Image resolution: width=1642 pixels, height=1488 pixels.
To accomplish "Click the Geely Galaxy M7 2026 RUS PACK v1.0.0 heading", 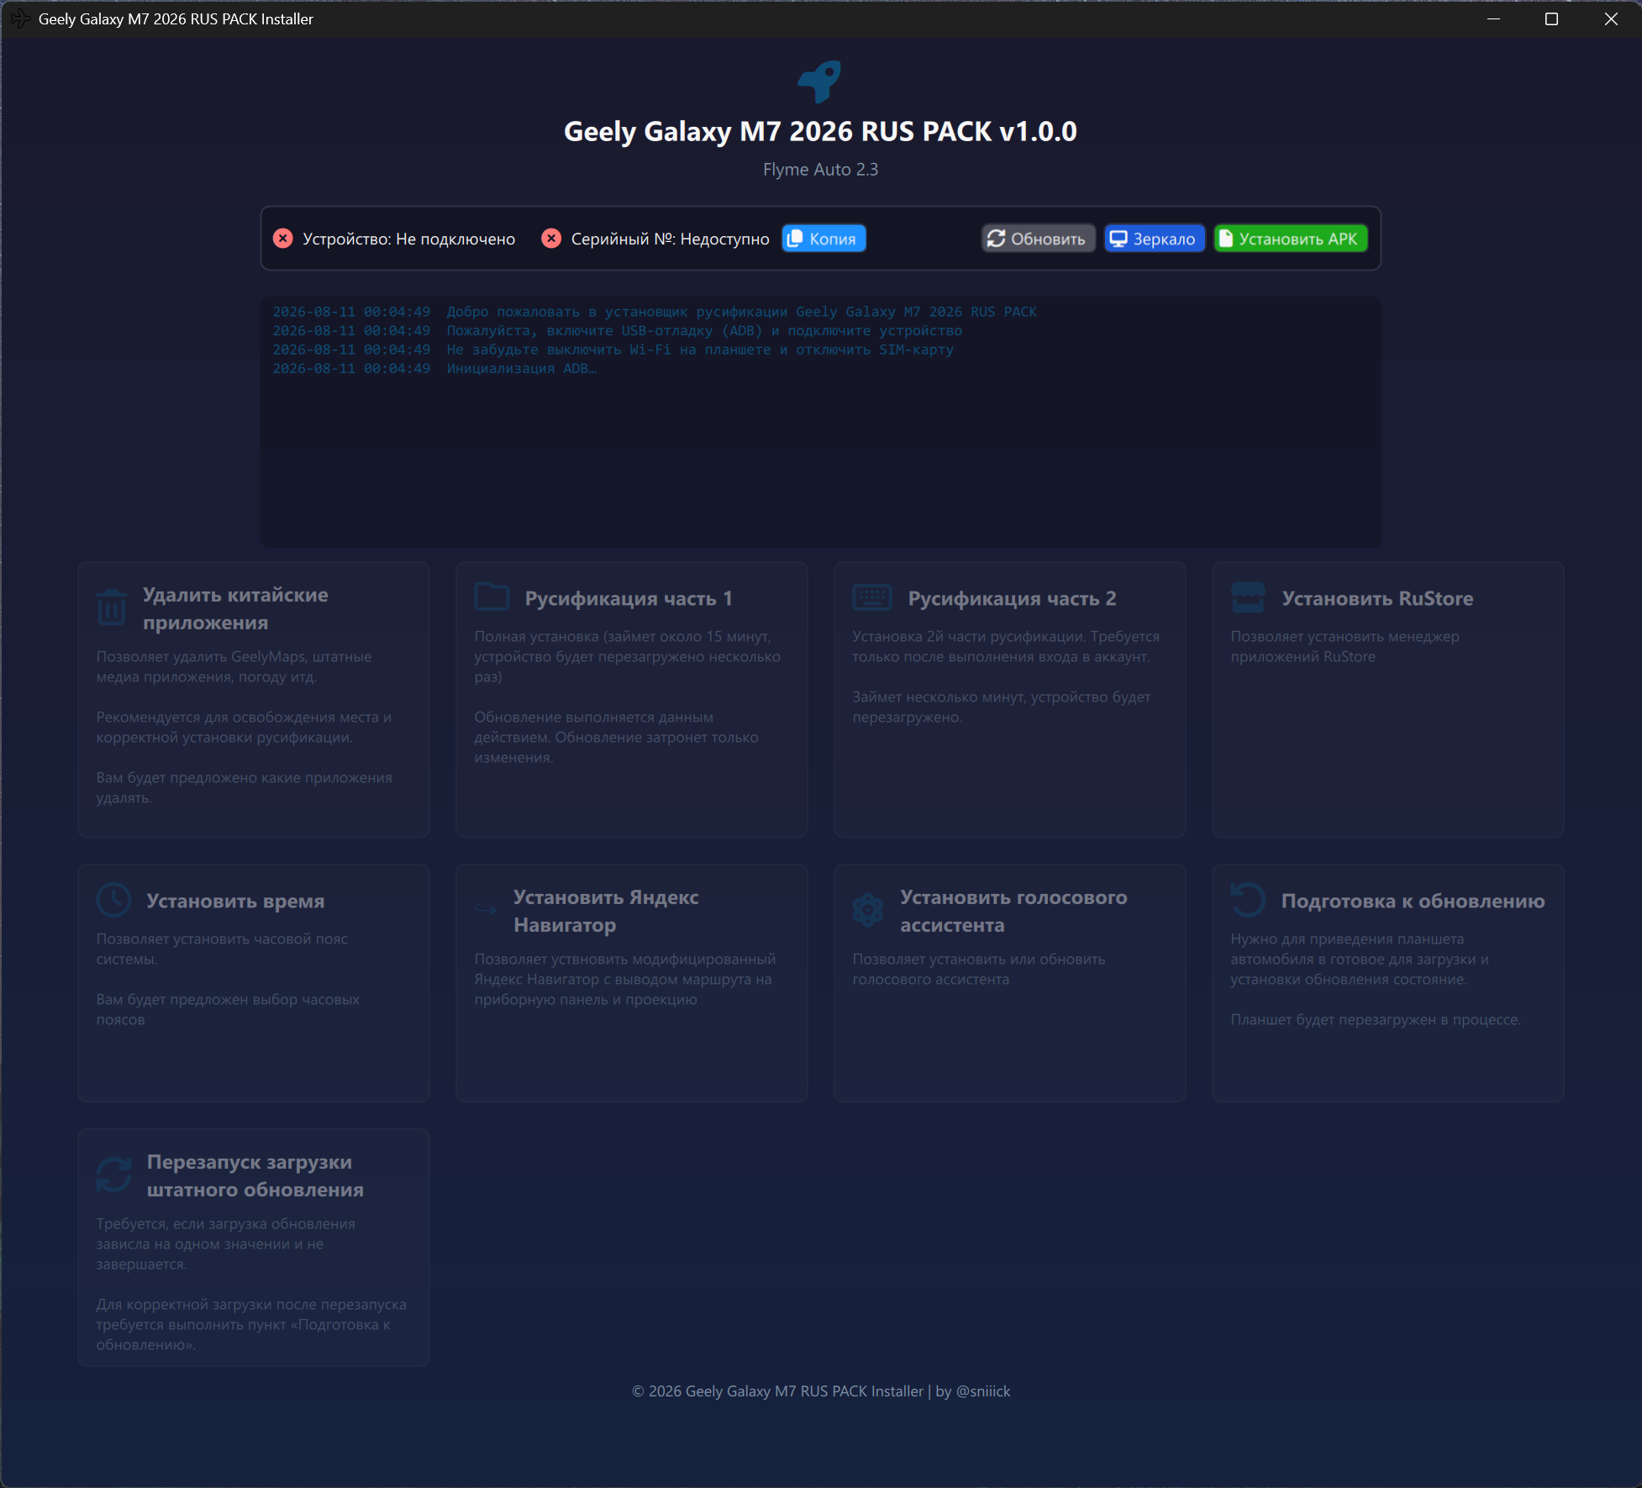I will click(820, 131).
